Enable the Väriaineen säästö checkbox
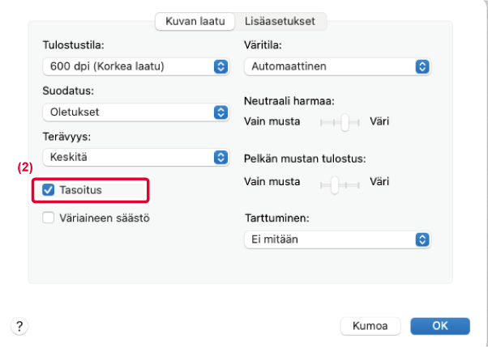The height and width of the screenshot is (347, 488). (x=48, y=217)
